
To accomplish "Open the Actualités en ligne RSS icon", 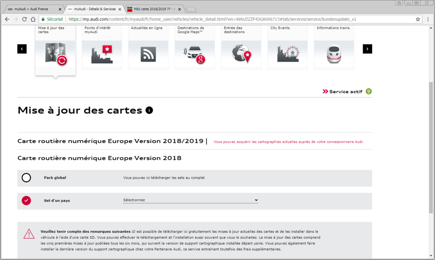I will pyautogui.click(x=148, y=55).
